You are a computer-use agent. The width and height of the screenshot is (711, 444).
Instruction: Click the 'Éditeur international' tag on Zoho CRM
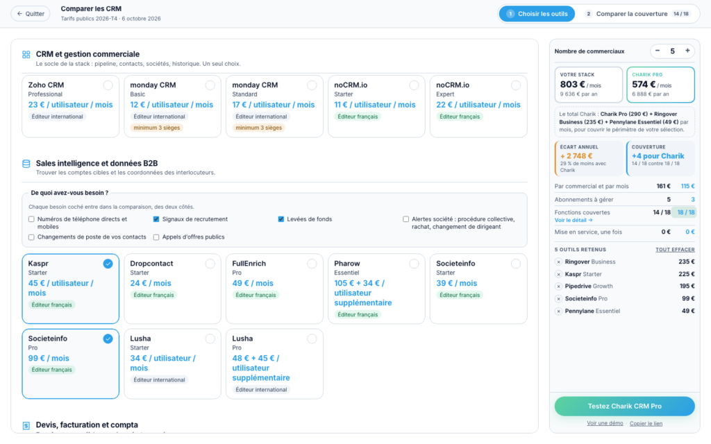(57, 117)
